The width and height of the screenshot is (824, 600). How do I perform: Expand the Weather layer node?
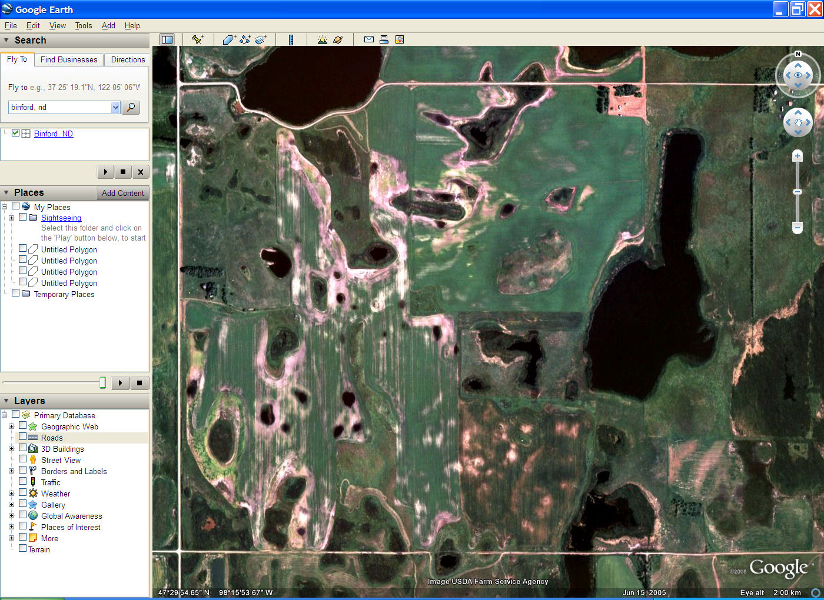pos(11,494)
